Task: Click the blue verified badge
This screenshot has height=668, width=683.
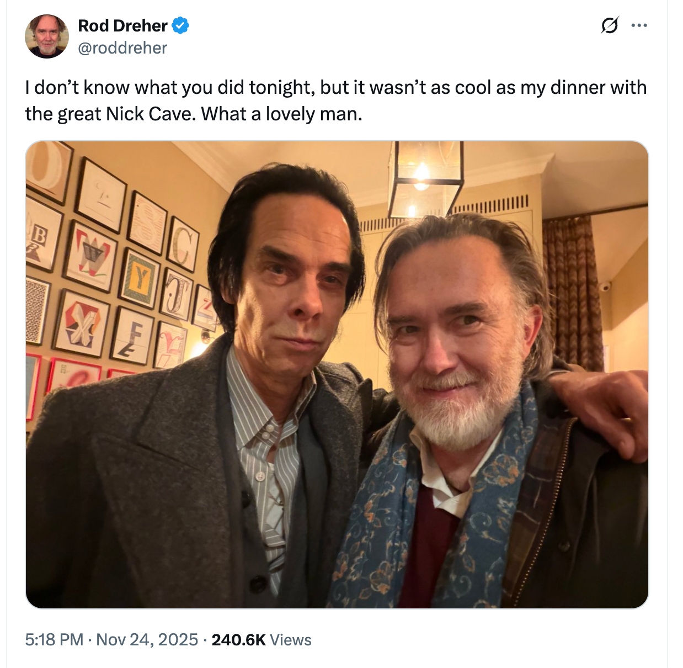Action: click(180, 25)
